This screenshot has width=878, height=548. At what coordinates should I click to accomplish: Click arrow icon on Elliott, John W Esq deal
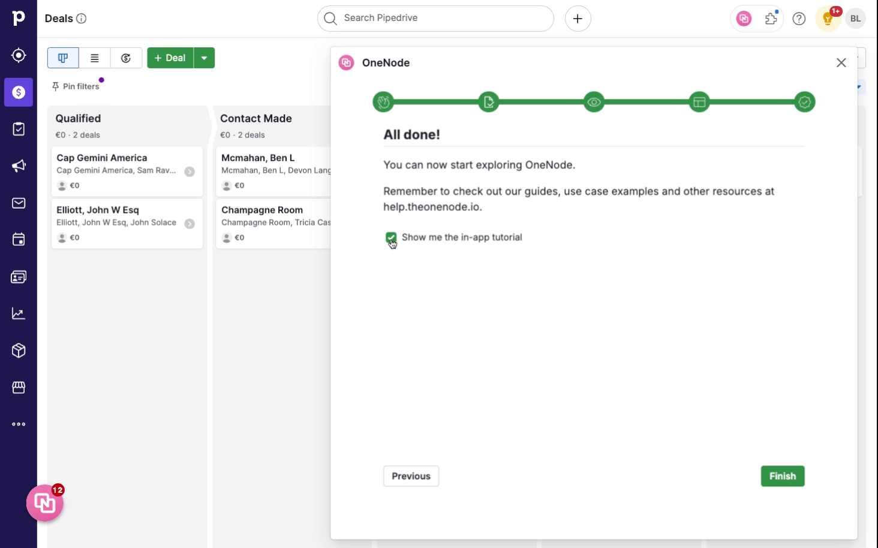pyautogui.click(x=190, y=224)
